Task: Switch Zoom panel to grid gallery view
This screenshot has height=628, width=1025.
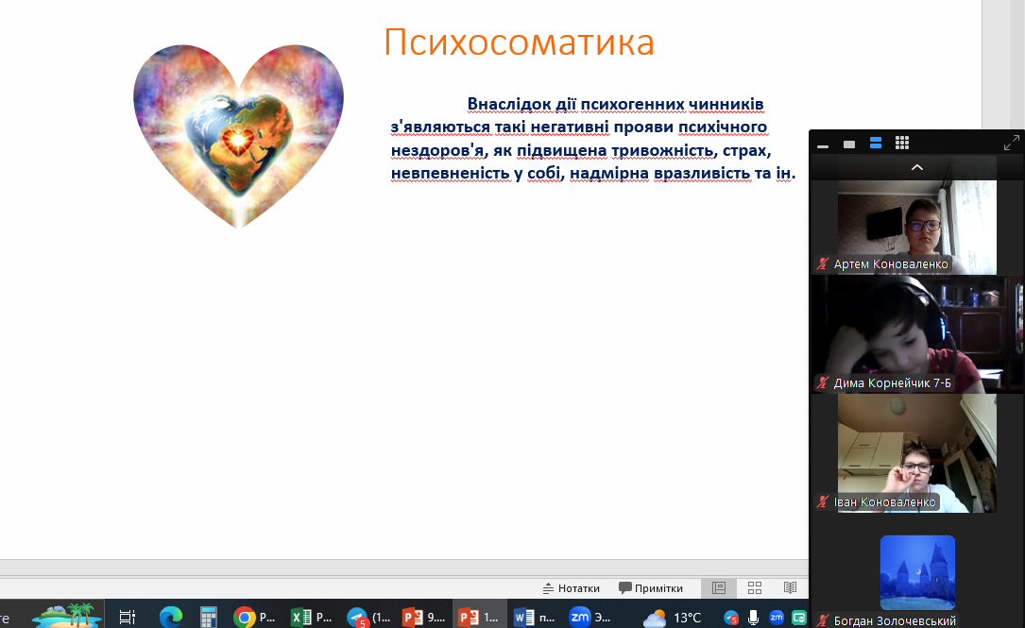Action: (x=902, y=144)
